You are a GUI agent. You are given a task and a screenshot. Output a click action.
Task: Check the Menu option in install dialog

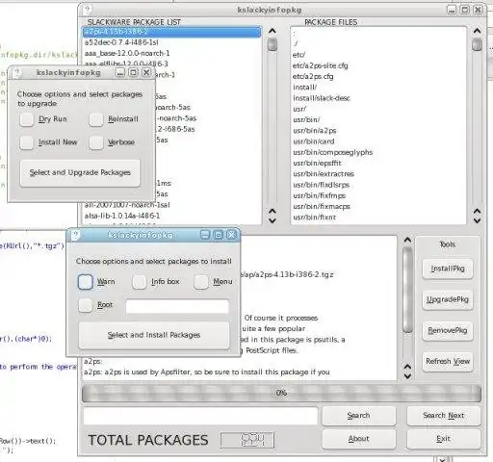pyautogui.click(x=201, y=282)
